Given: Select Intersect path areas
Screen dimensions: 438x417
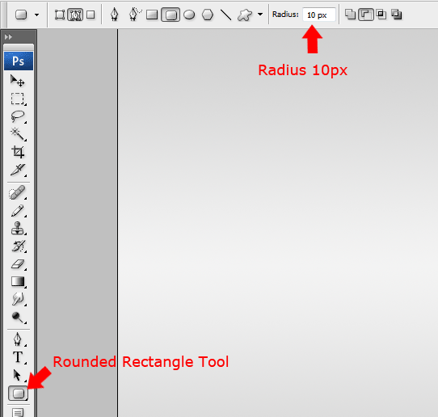Looking at the screenshot, I should (x=381, y=15).
